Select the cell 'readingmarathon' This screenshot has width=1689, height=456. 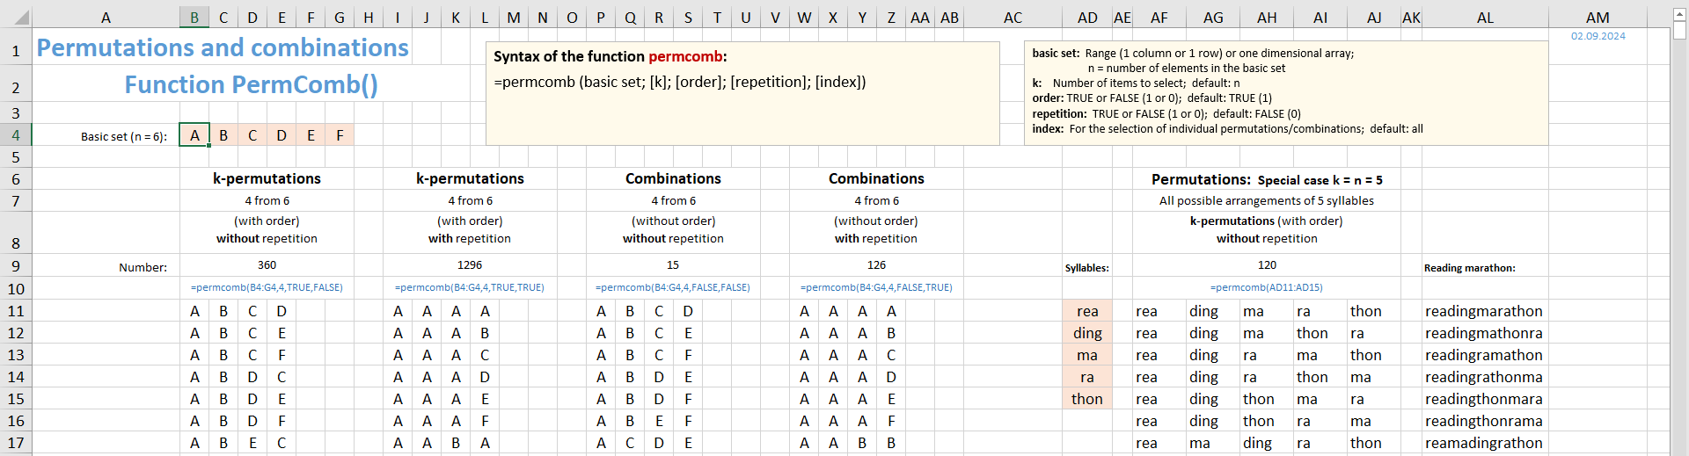(x=1484, y=311)
